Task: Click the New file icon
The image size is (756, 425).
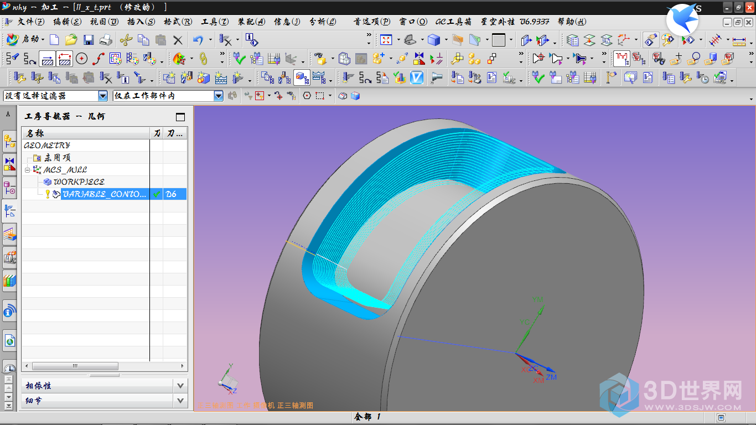Action: click(54, 40)
